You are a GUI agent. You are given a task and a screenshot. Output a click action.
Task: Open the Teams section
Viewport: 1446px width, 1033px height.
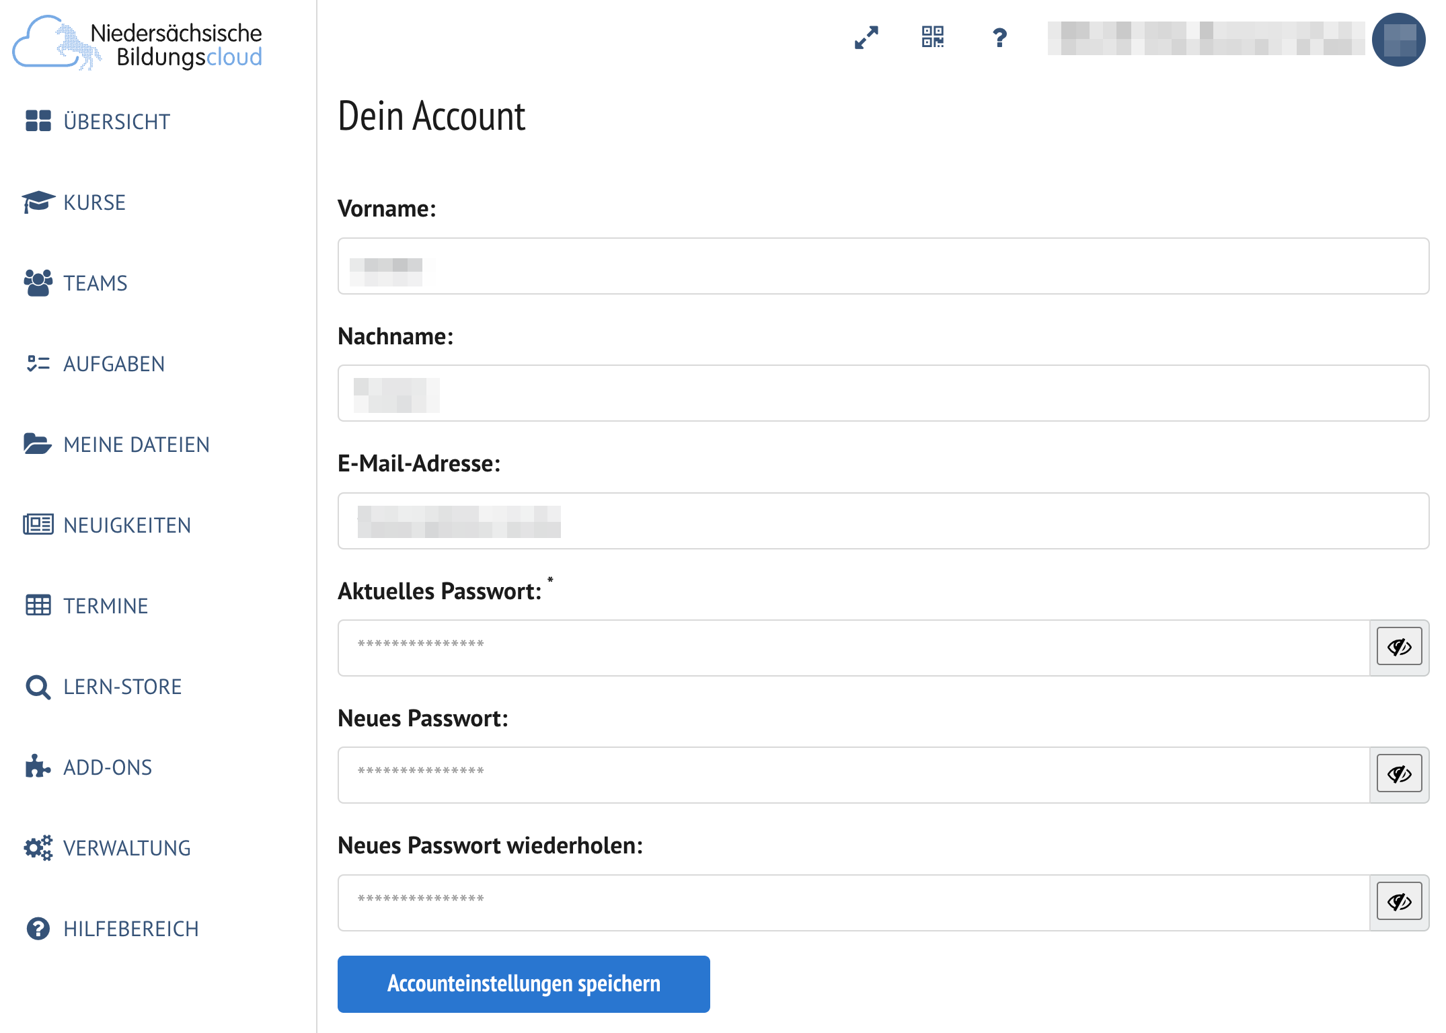pyautogui.click(x=75, y=283)
